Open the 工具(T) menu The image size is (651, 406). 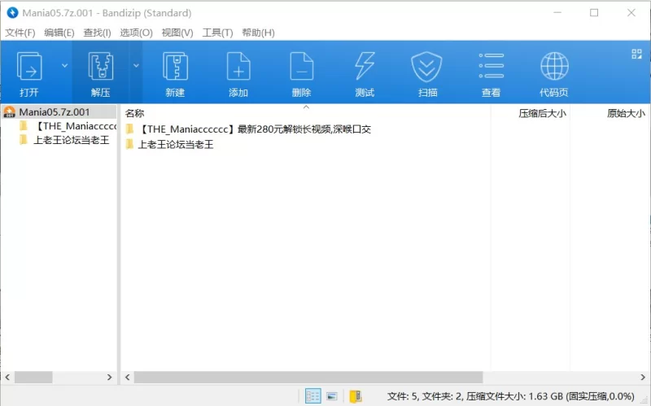point(217,33)
